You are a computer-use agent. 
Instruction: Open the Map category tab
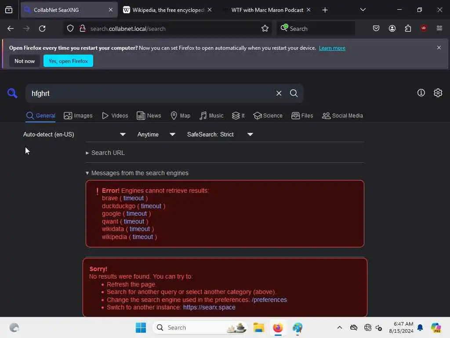coord(180,116)
